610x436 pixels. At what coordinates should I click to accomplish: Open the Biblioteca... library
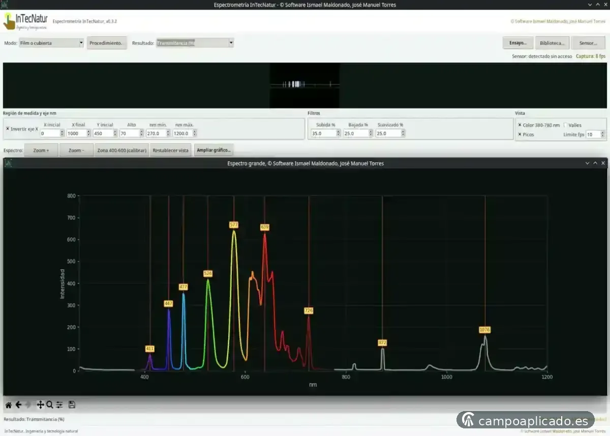click(552, 43)
